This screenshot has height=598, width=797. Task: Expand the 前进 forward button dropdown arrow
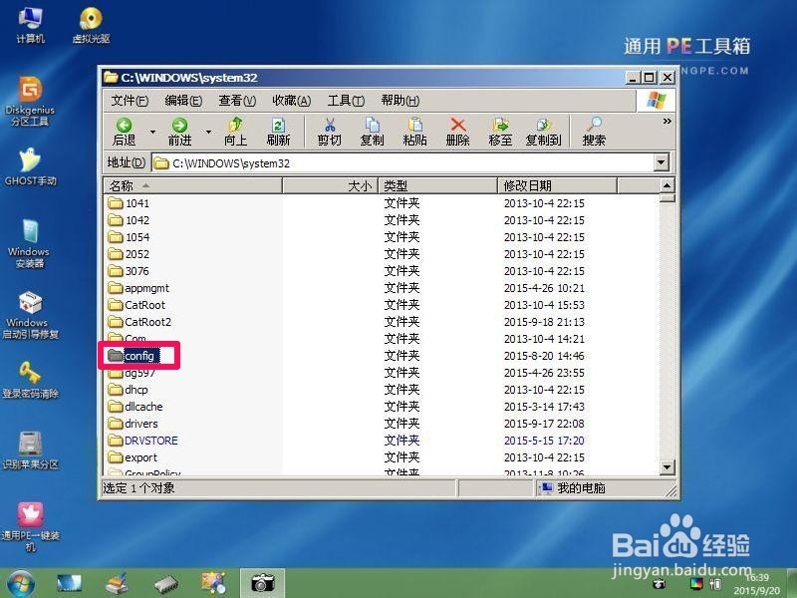pos(208,131)
